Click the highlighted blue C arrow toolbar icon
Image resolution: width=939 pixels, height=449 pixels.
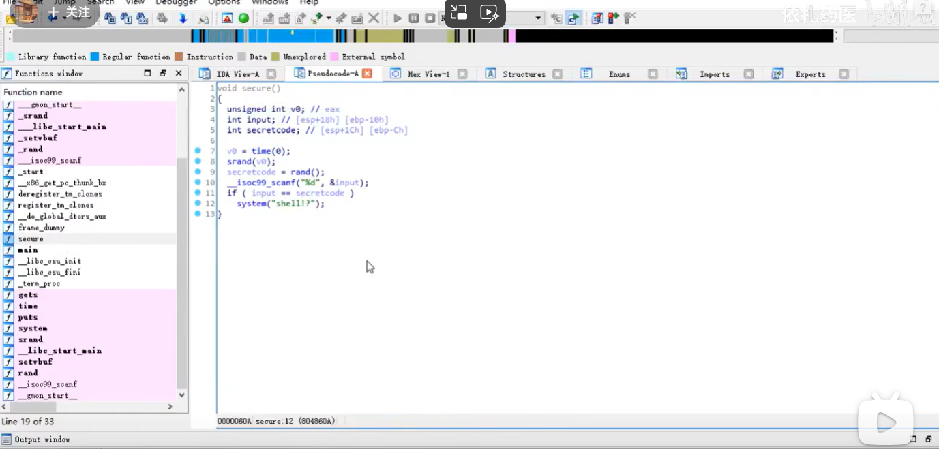pyautogui.click(x=573, y=18)
